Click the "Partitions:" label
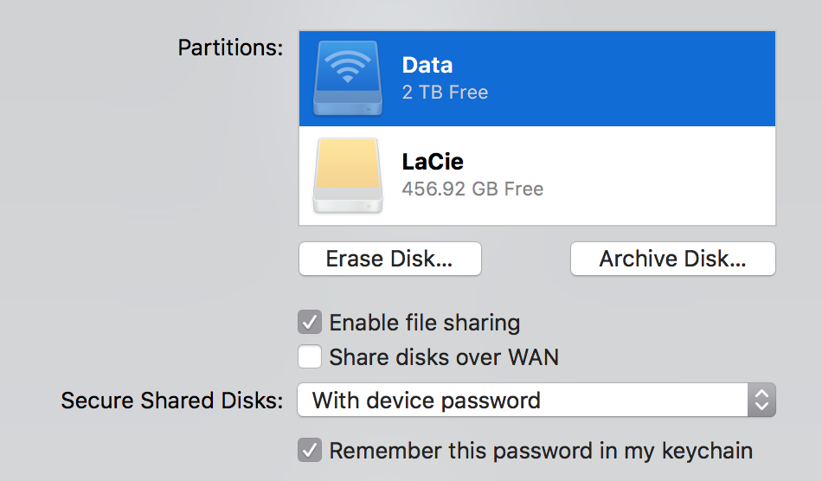The image size is (822, 481). pyautogui.click(x=230, y=48)
